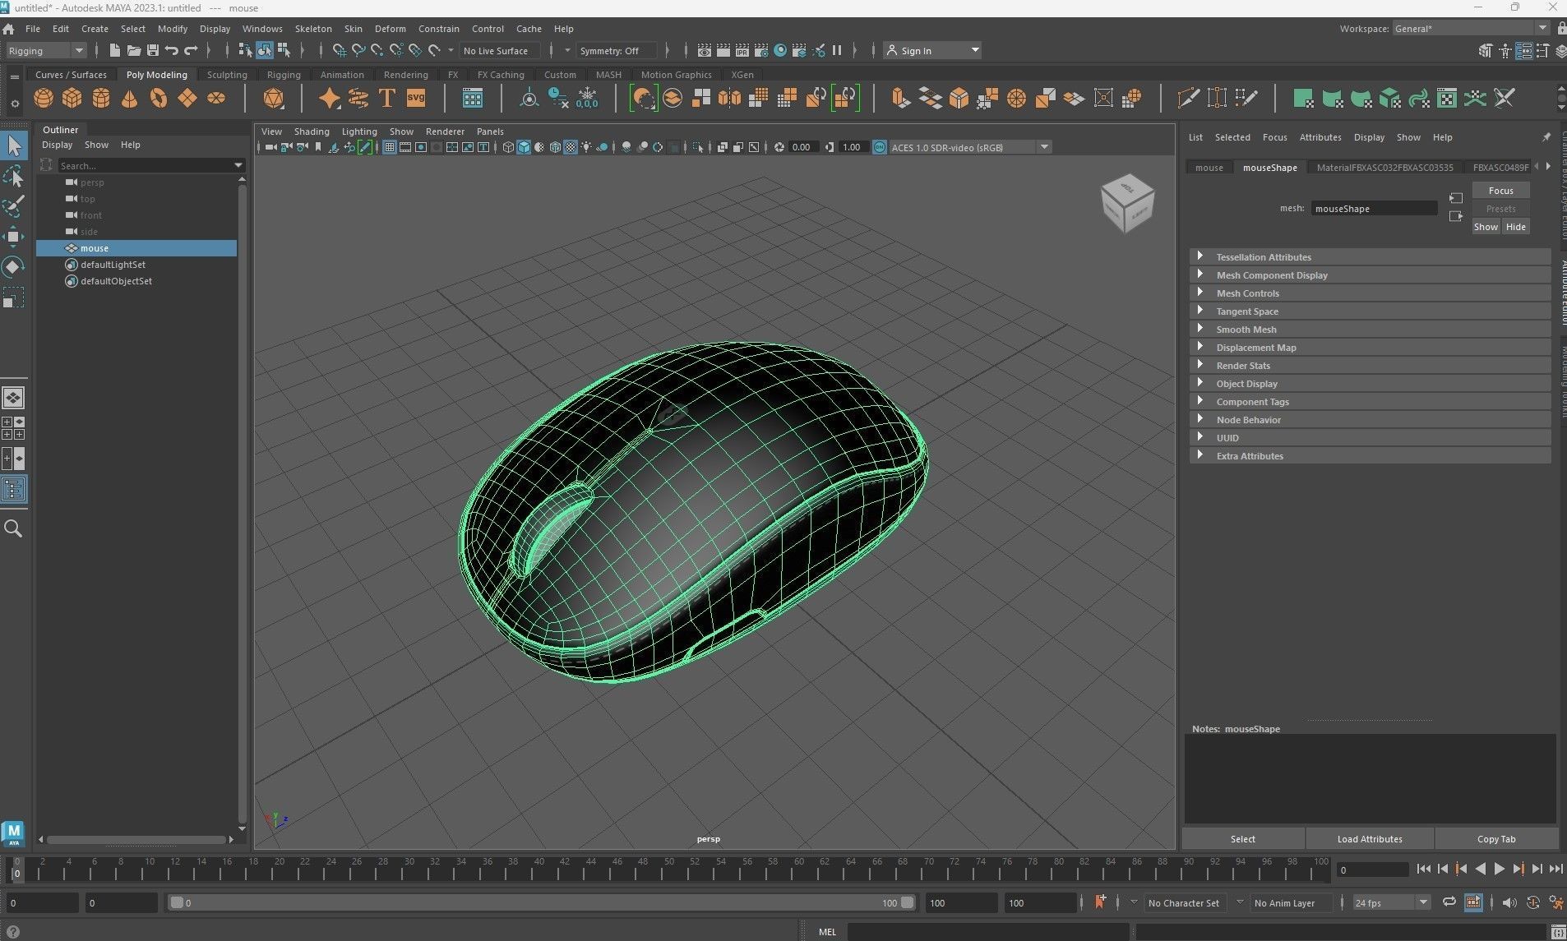The image size is (1567, 941).
Task: Click the mesh name field mouseShape
Action: 1374,209
